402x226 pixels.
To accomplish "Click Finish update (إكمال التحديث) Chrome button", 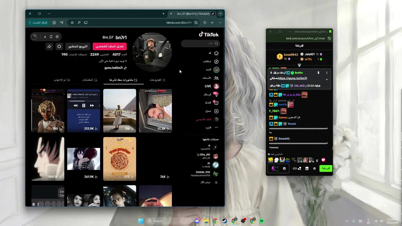I will [38, 23].
